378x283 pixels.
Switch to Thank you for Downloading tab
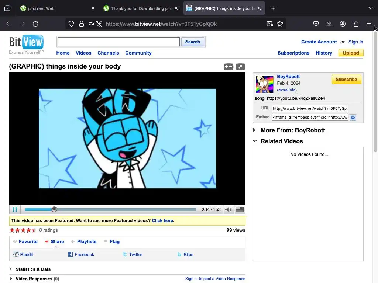(x=141, y=8)
